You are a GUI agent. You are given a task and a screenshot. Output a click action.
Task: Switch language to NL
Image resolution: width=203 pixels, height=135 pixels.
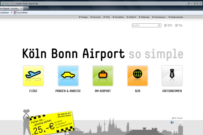coord(179,25)
